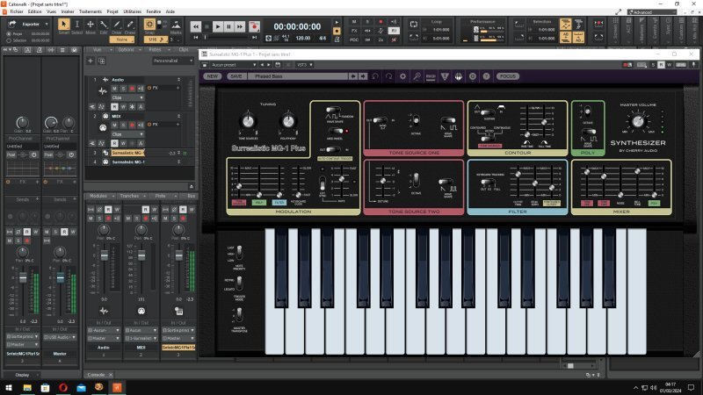Toggle the Snap button

click(149, 25)
